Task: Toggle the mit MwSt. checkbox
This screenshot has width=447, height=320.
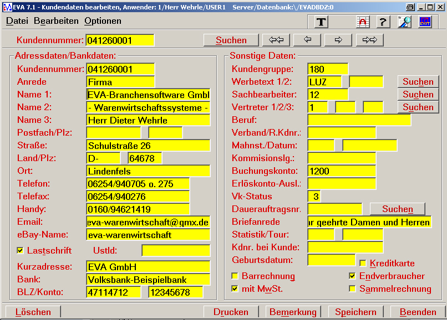Action: [235, 288]
